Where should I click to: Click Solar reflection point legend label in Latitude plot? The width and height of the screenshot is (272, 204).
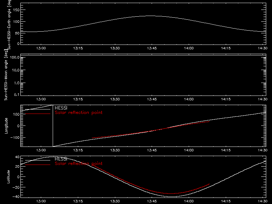[x=79, y=164]
